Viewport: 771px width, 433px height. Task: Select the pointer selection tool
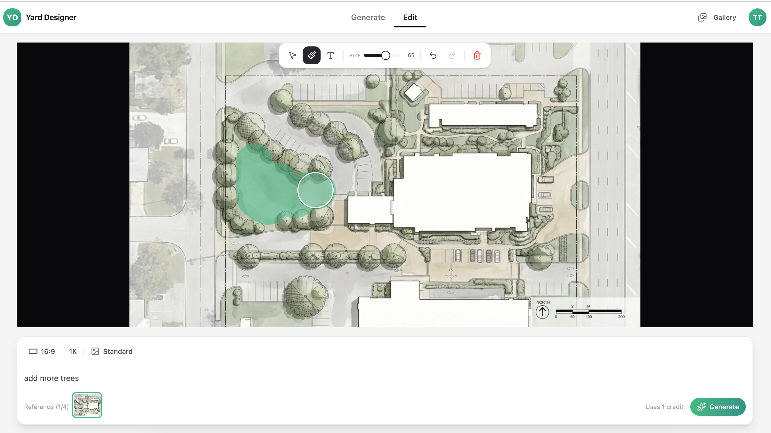292,56
